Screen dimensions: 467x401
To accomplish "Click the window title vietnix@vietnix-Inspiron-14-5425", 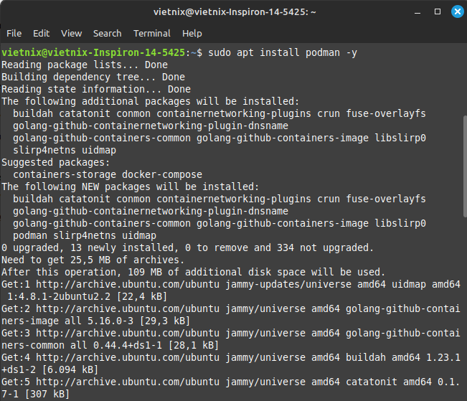I will tap(235, 12).
